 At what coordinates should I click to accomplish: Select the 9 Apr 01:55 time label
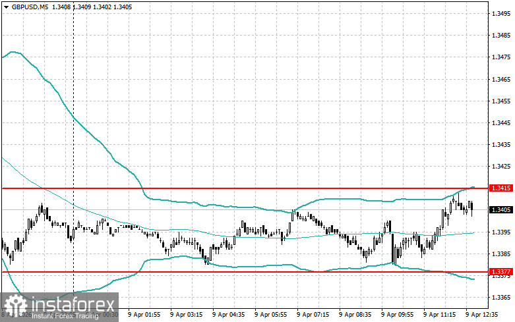pos(144,315)
